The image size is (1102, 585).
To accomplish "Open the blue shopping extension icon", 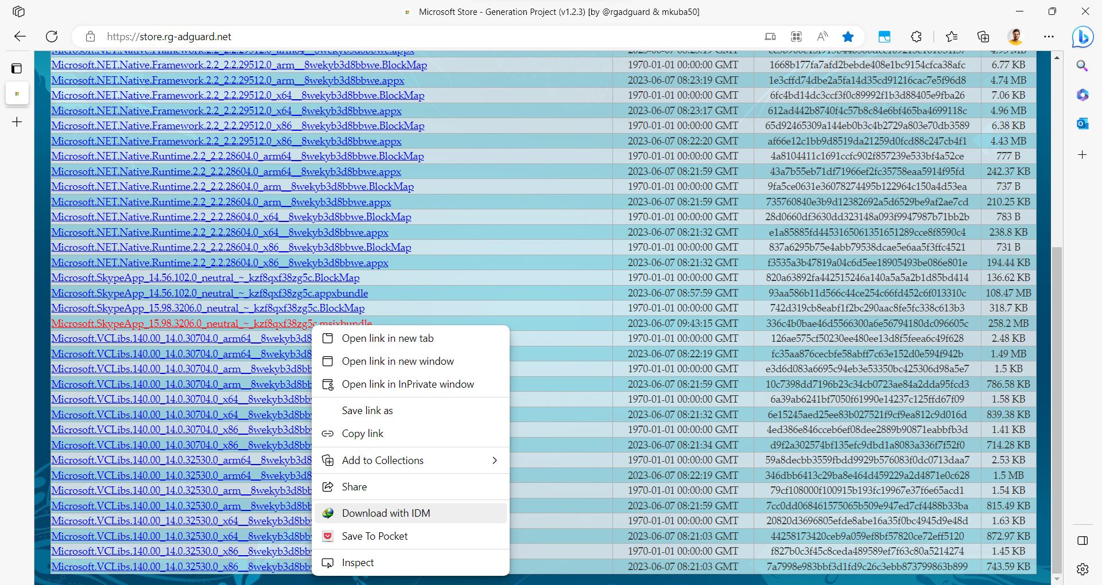I will 884,37.
